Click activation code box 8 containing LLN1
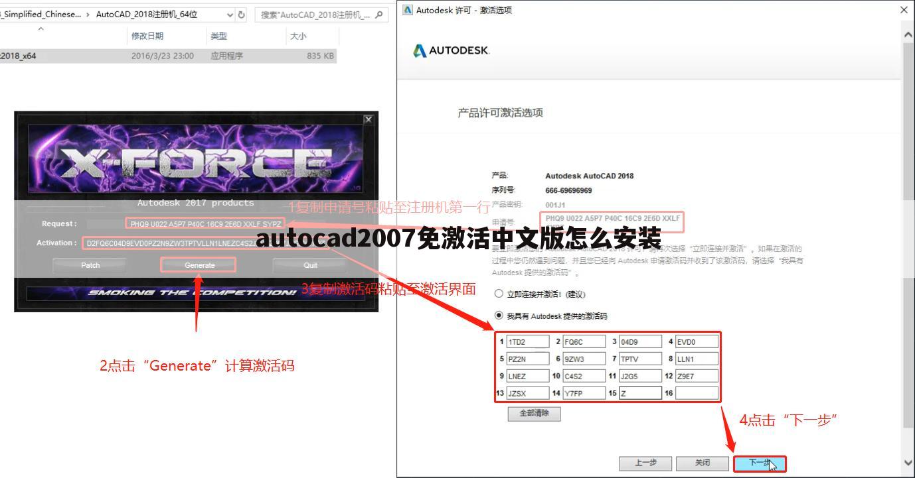The height and width of the screenshot is (478, 915). pos(697,359)
